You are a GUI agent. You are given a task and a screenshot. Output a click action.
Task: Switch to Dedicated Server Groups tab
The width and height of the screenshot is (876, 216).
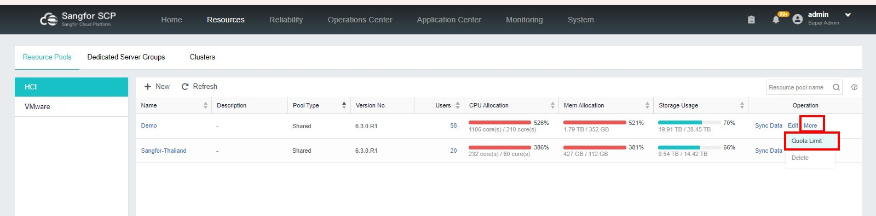pos(126,57)
